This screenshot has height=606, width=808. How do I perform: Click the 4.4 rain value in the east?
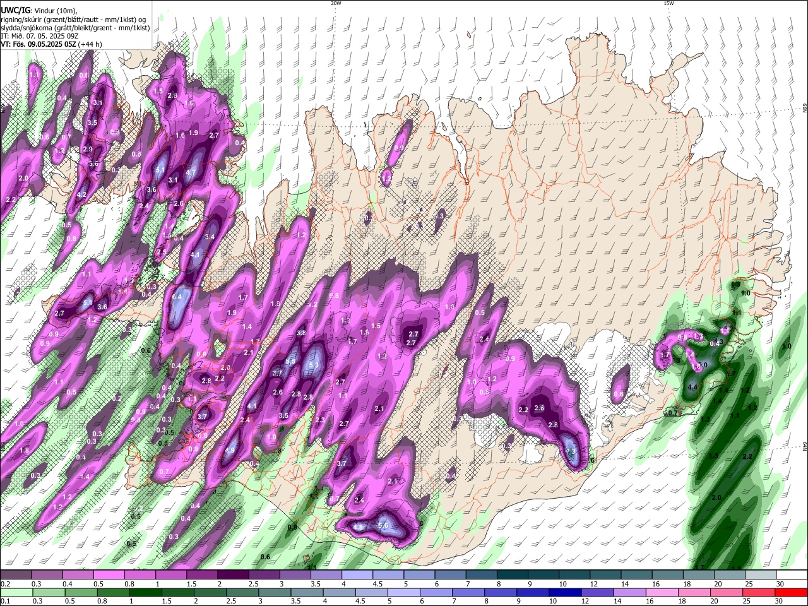point(692,387)
